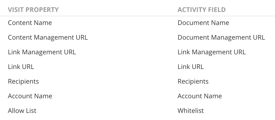Select the Document Name activity field
The height and width of the screenshot is (120, 275).
coord(203,23)
